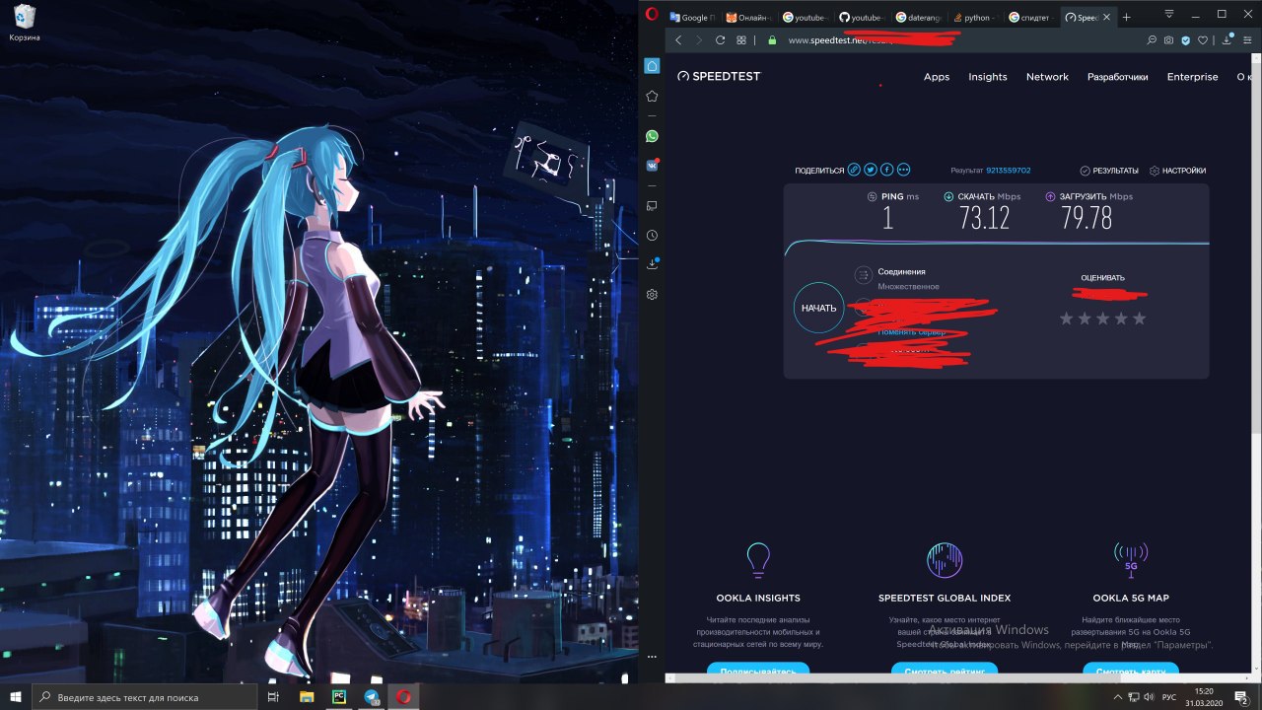Image resolution: width=1262 pixels, height=710 pixels.
Task: Open Windows notification center
Action: (x=1241, y=697)
